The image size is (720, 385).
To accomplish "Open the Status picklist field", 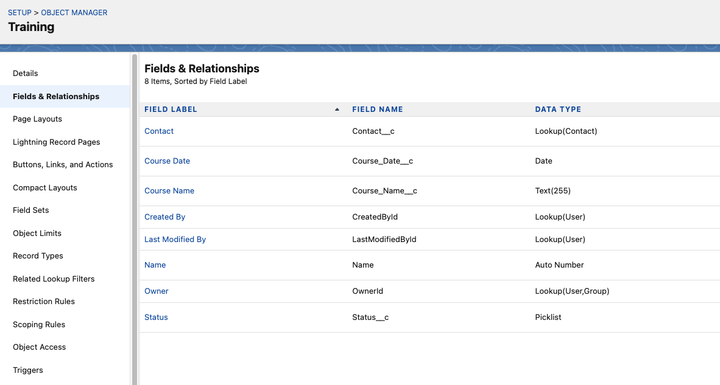I will [x=156, y=317].
